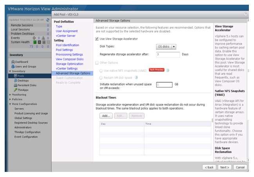Image resolution: width=254 pixels, height=177 pixels.
Task: Click the < Back button
Action: [x=209, y=167]
